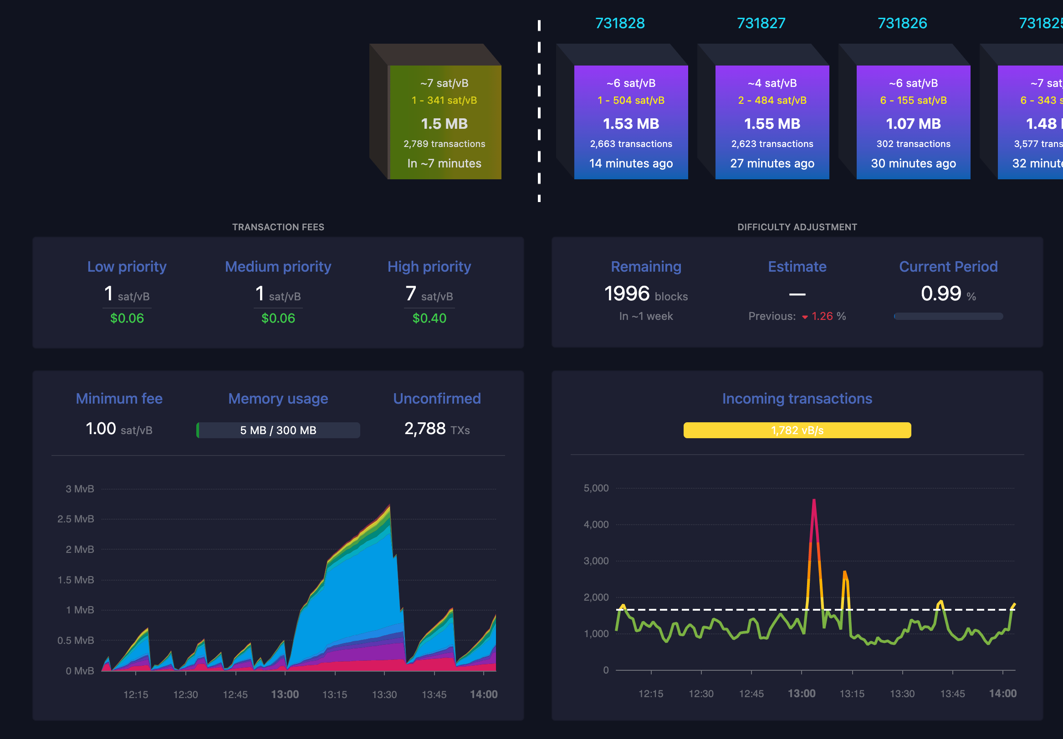Image resolution: width=1063 pixels, height=739 pixels.
Task: Click the Memory usage label
Action: (x=278, y=399)
